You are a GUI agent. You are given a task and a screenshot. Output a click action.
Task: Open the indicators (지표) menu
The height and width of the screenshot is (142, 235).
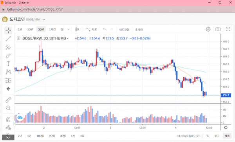[91, 29]
